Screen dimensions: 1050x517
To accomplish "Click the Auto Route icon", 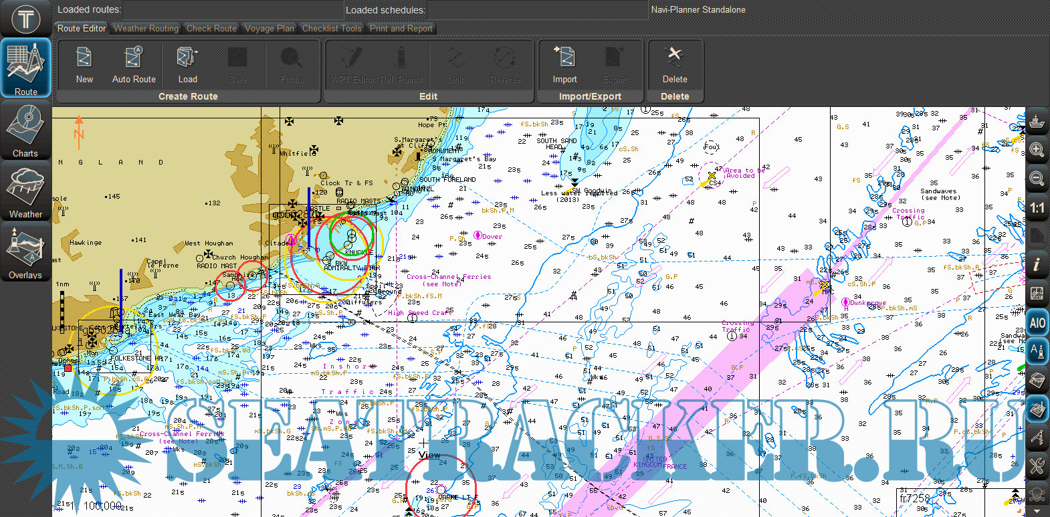I will (x=134, y=64).
